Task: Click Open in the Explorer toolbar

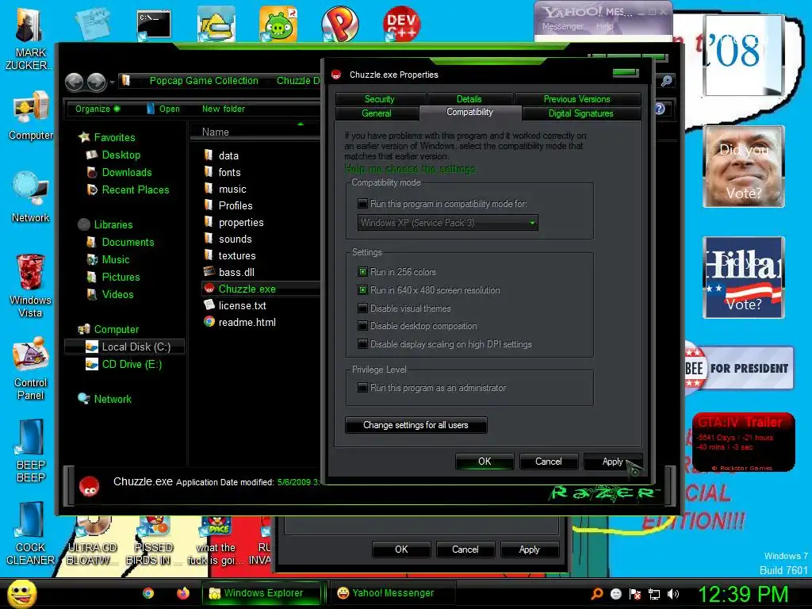Action: click(163, 109)
